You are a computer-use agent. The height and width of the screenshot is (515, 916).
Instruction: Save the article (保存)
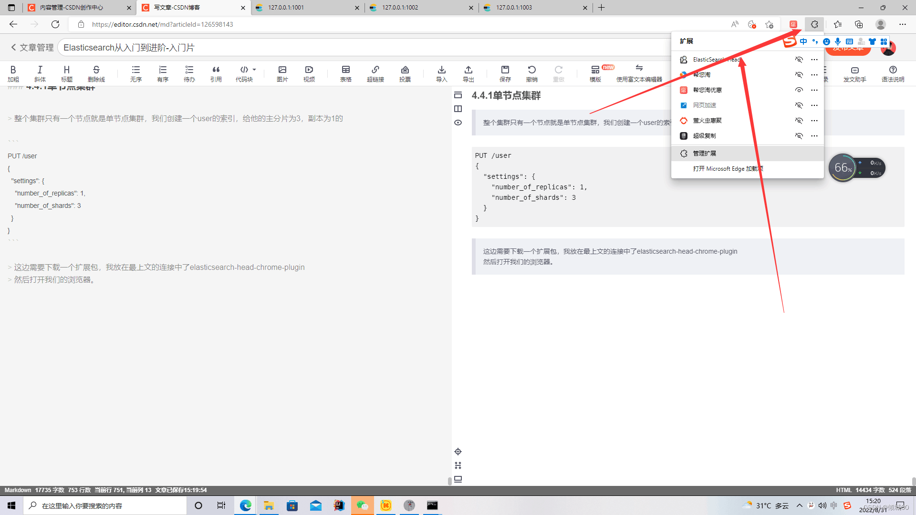click(x=505, y=73)
